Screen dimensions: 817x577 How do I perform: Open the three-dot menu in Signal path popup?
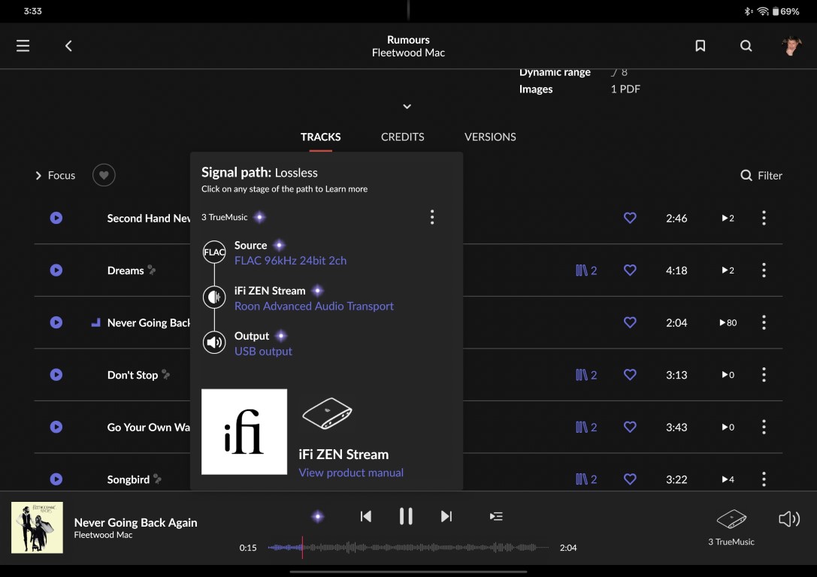click(432, 217)
